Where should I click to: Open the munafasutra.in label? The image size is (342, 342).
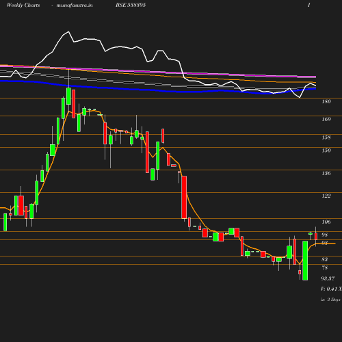coord(75,5)
